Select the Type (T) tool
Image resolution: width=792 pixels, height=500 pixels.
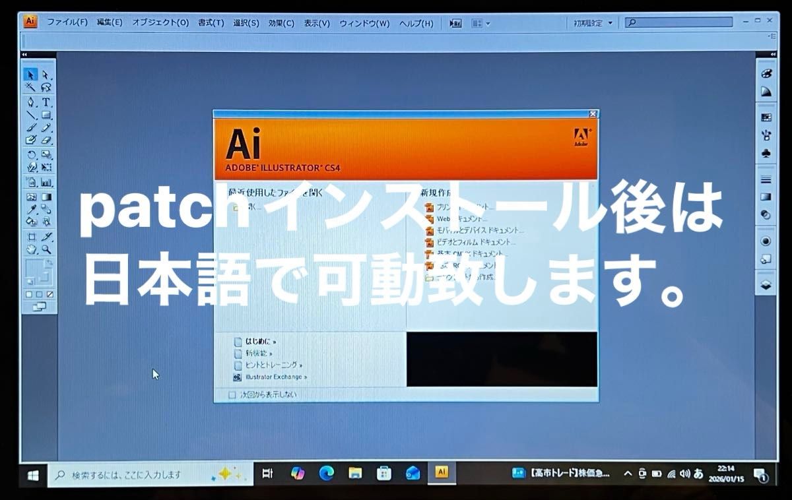[46, 102]
